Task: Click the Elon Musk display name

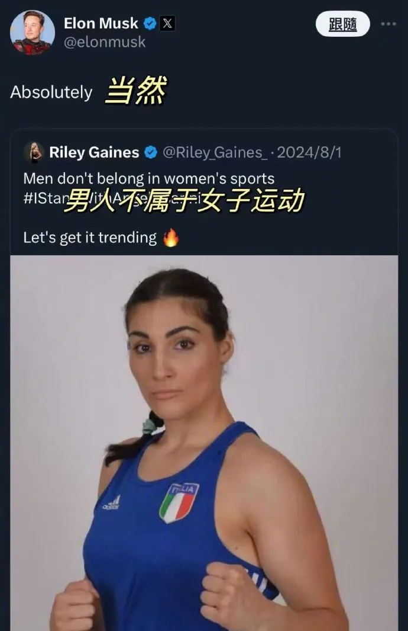Action: [x=101, y=23]
